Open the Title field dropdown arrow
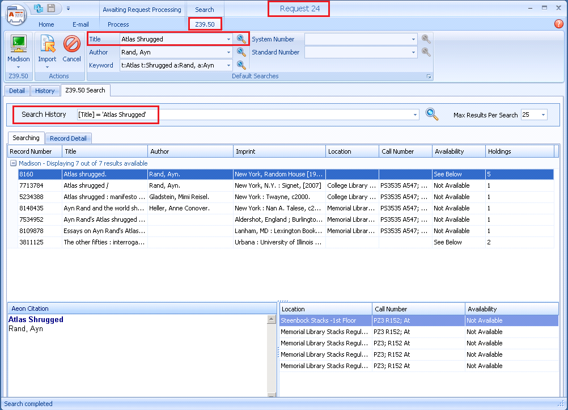Viewport: 568px width, 410px height. (229, 39)
